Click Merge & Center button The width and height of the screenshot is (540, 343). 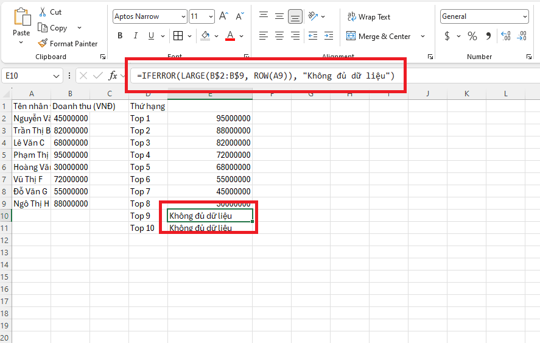[378, 36]
